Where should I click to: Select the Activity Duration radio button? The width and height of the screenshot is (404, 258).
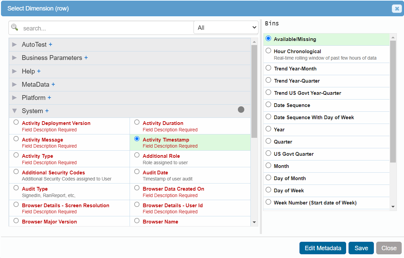[x=137, y=122]
